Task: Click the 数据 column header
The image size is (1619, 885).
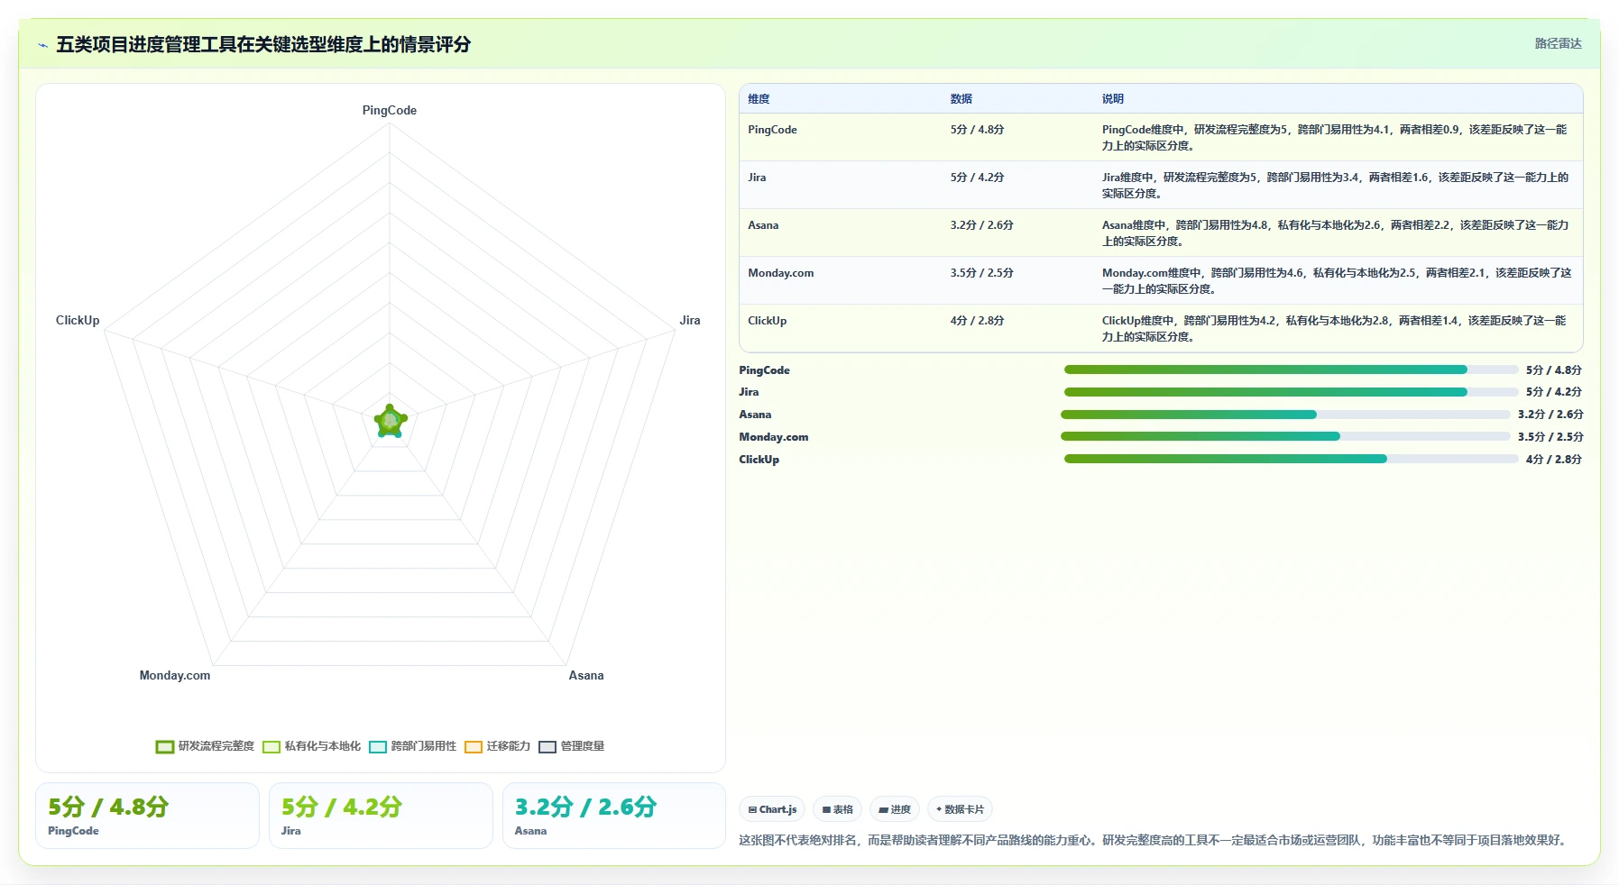Action: click(961, 99)
